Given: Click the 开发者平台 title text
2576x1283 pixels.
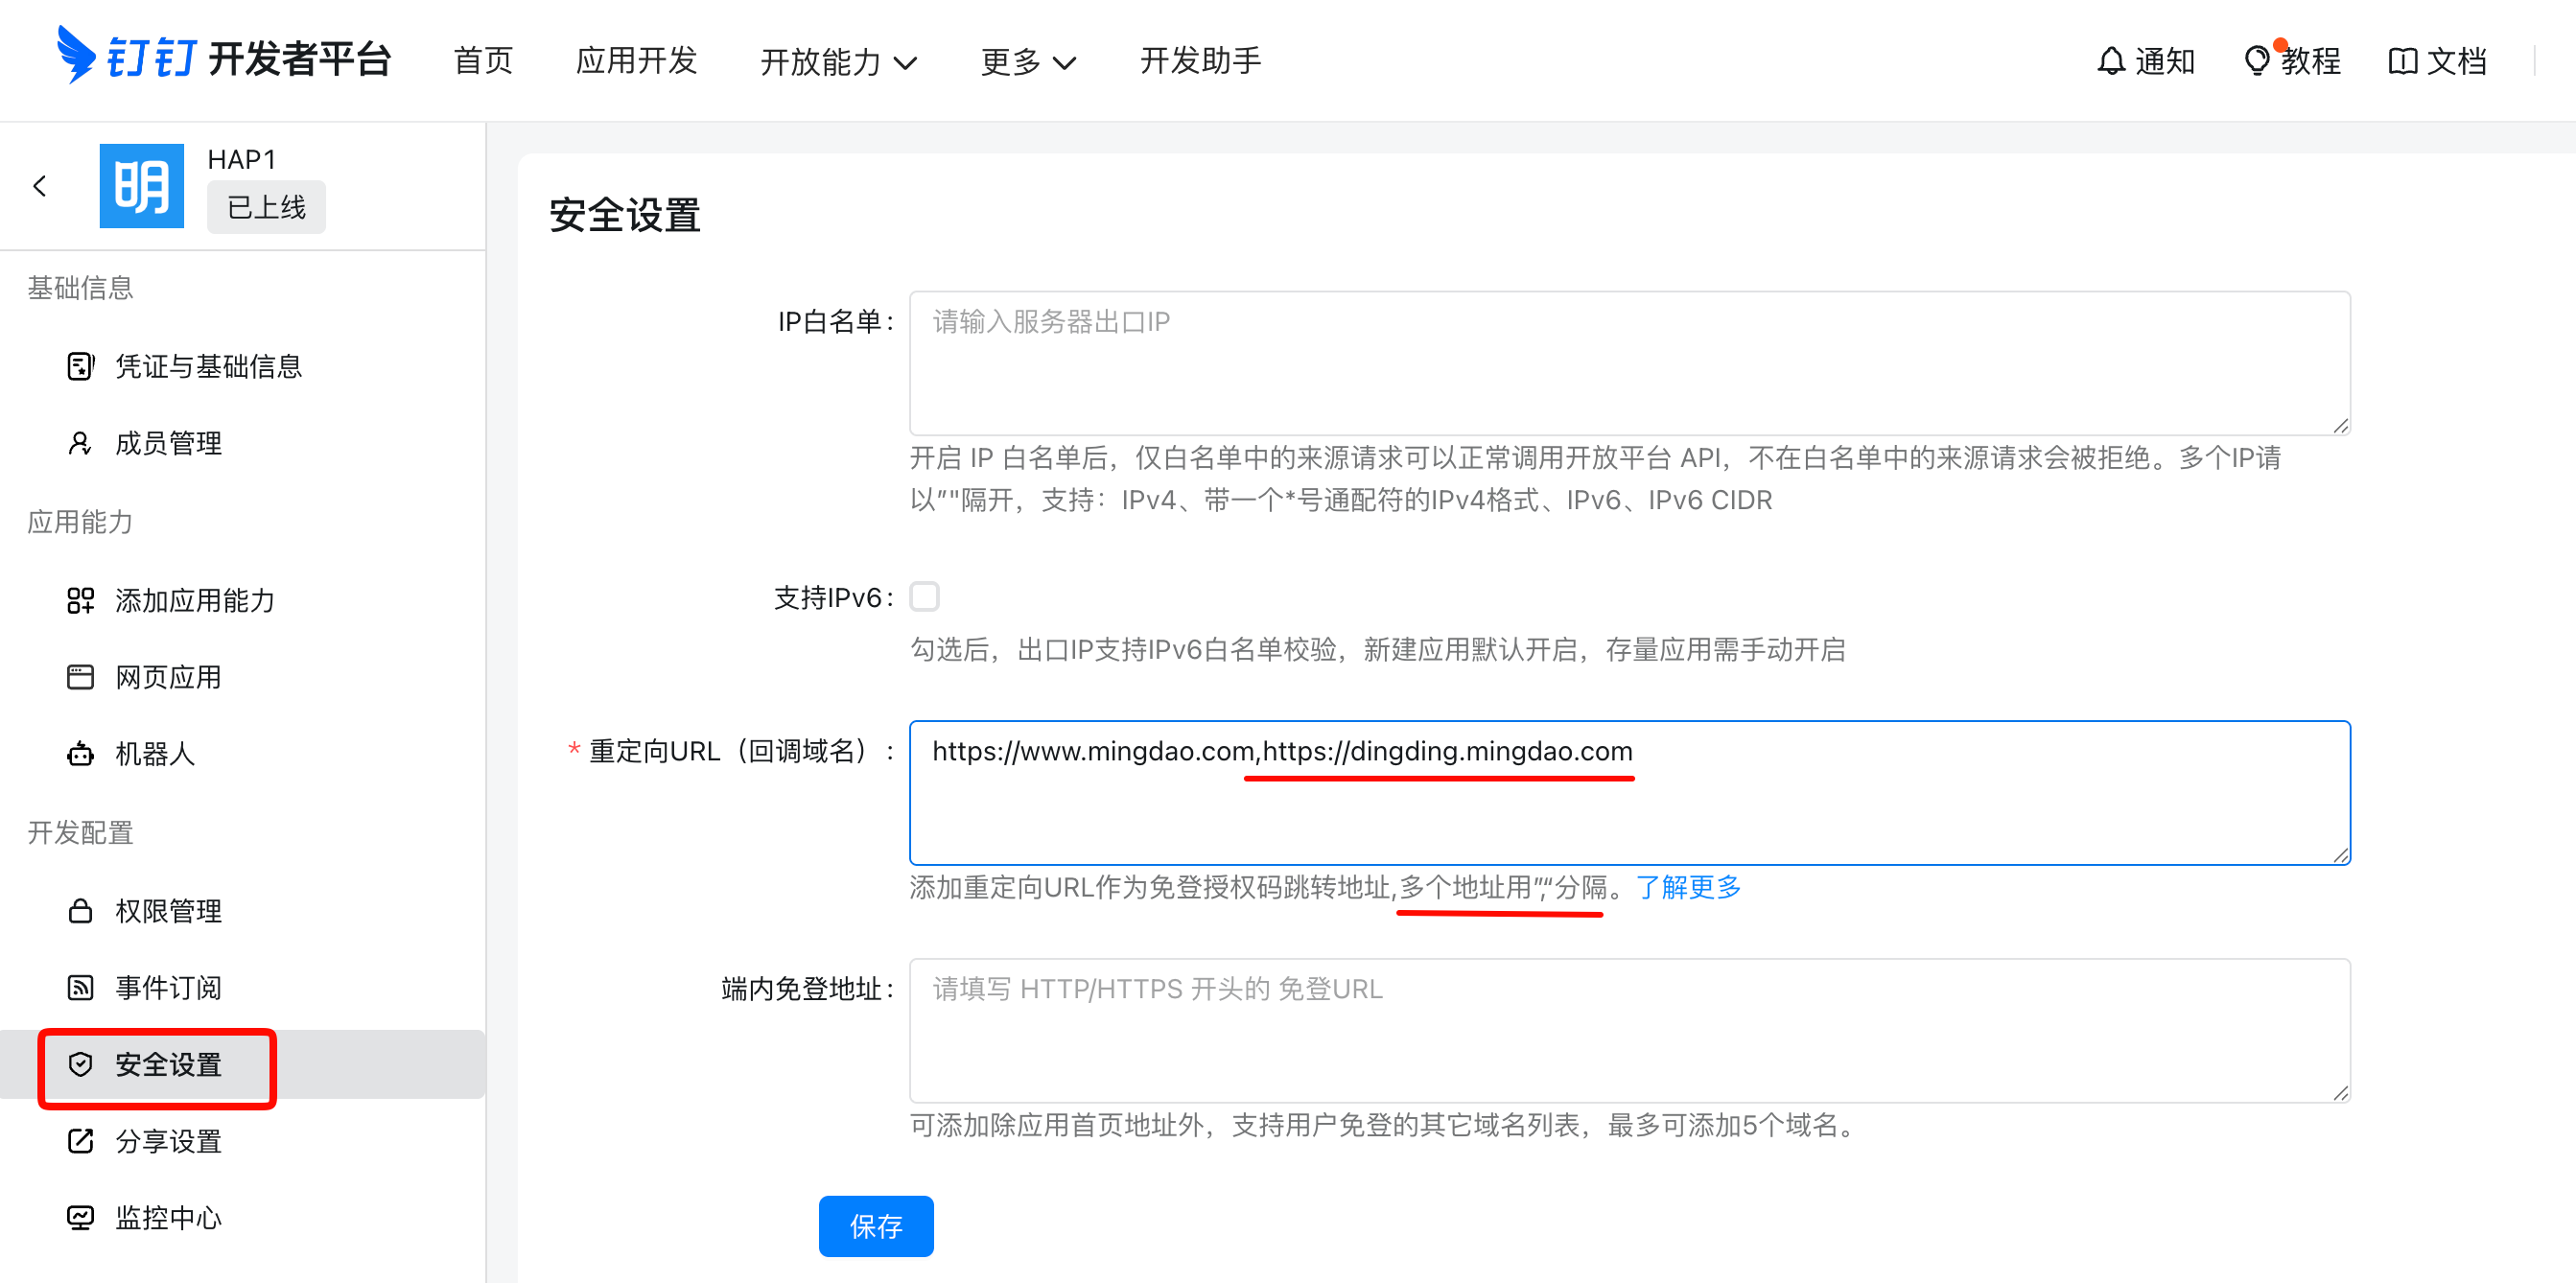Looking at the screenshot, I should pyautogui.click(x=300, y=59).
